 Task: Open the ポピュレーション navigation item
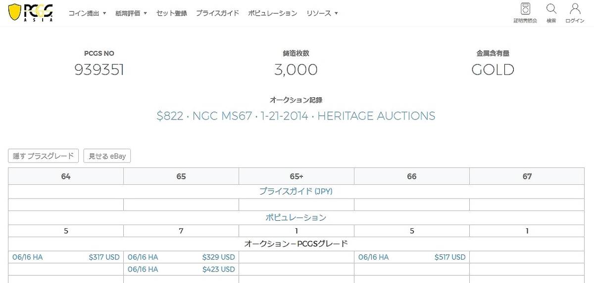tap(273, 13)
